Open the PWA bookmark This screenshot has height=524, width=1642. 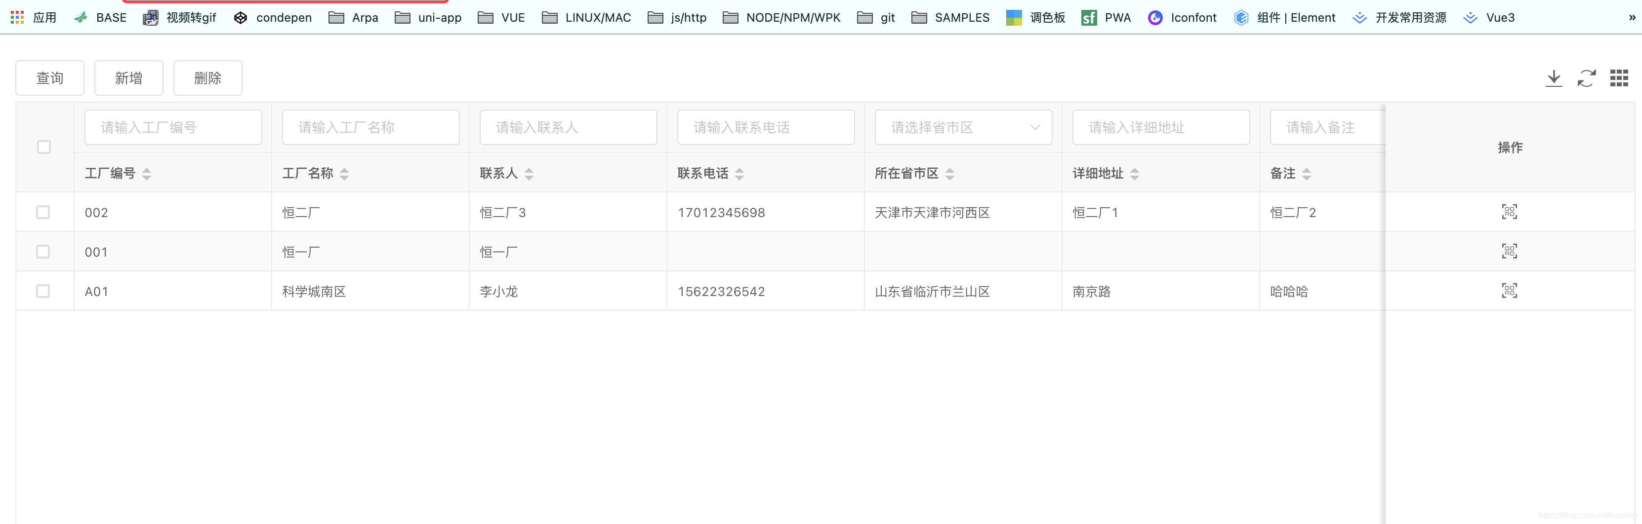click(1107, 17)
